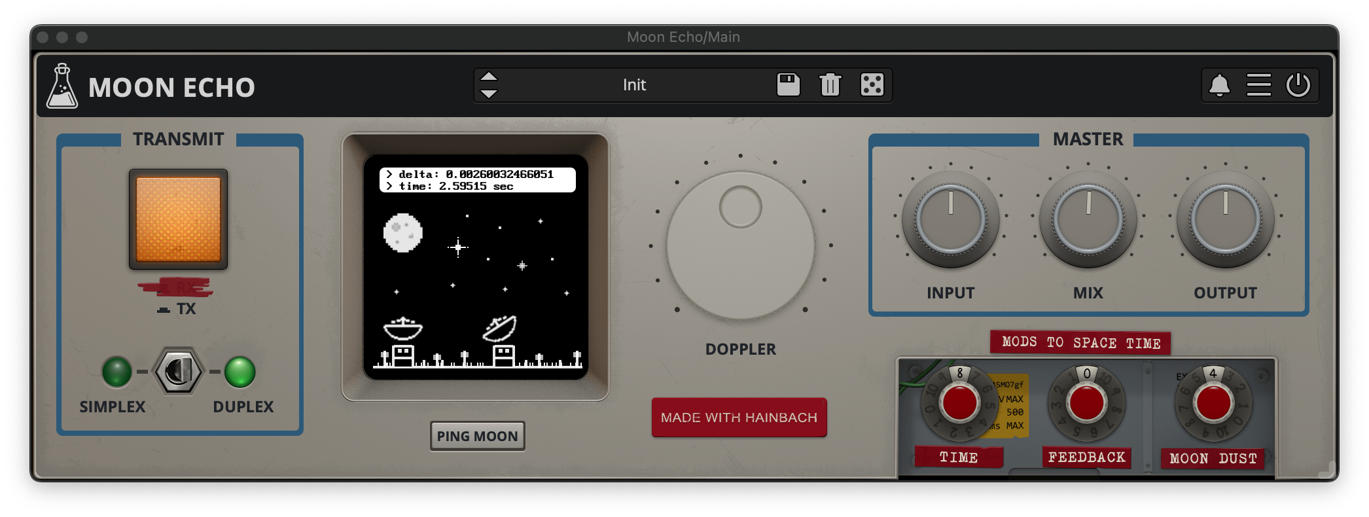Toggle the plugin power bypass icon
The height and width of the screenshot is (517, 1369).
[1298, 85]
